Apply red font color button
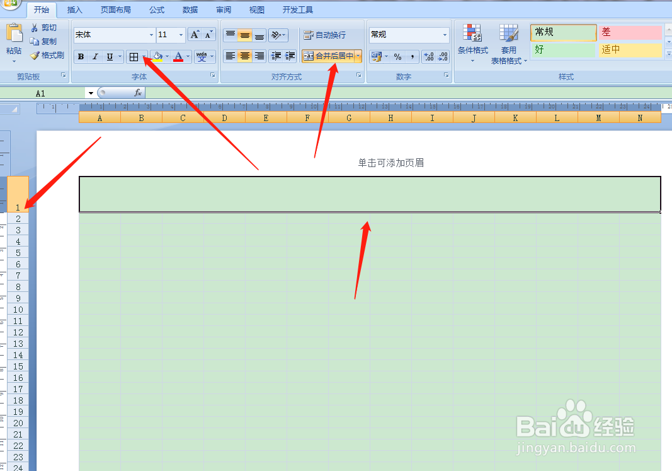 [179, 57]
